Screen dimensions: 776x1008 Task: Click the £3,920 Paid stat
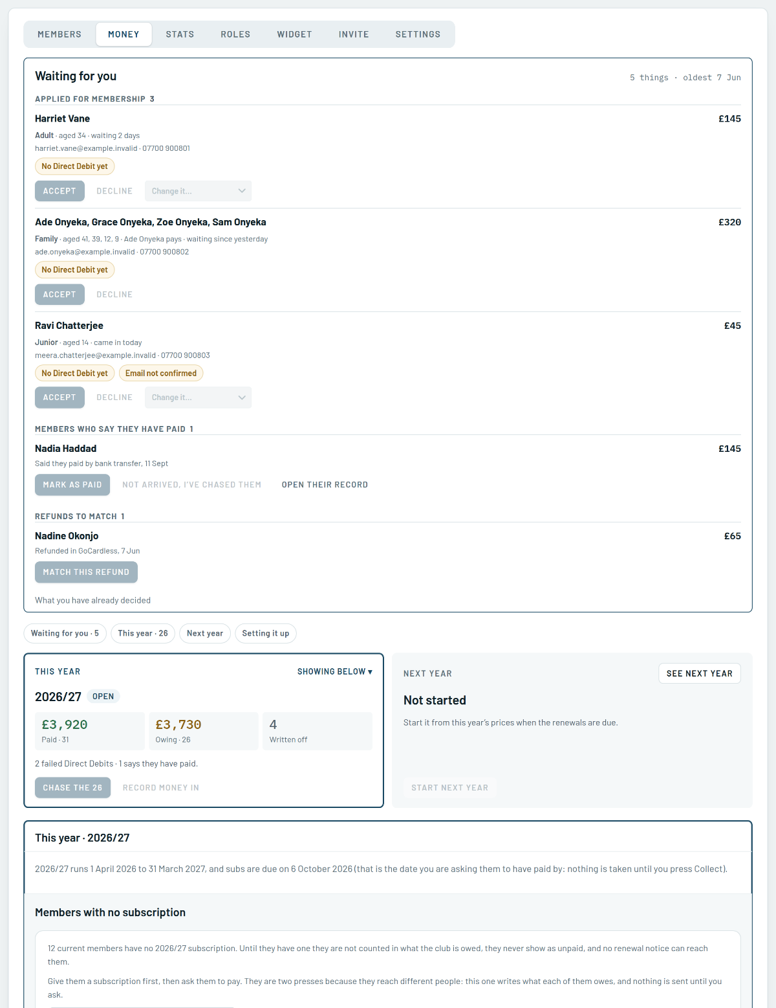click(90, 731)
